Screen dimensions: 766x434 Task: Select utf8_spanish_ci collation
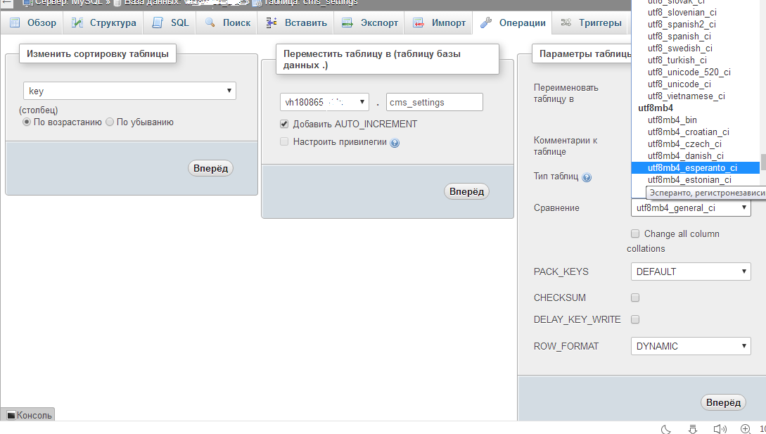[695, 36]
